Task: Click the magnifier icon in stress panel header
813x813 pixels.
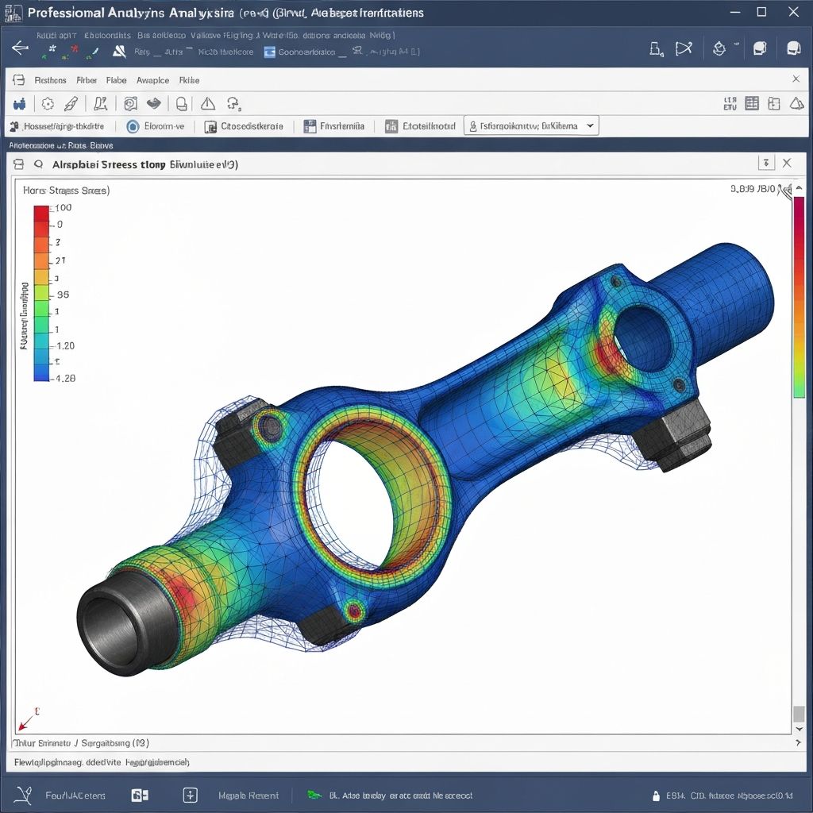Action: pos(37,164)
